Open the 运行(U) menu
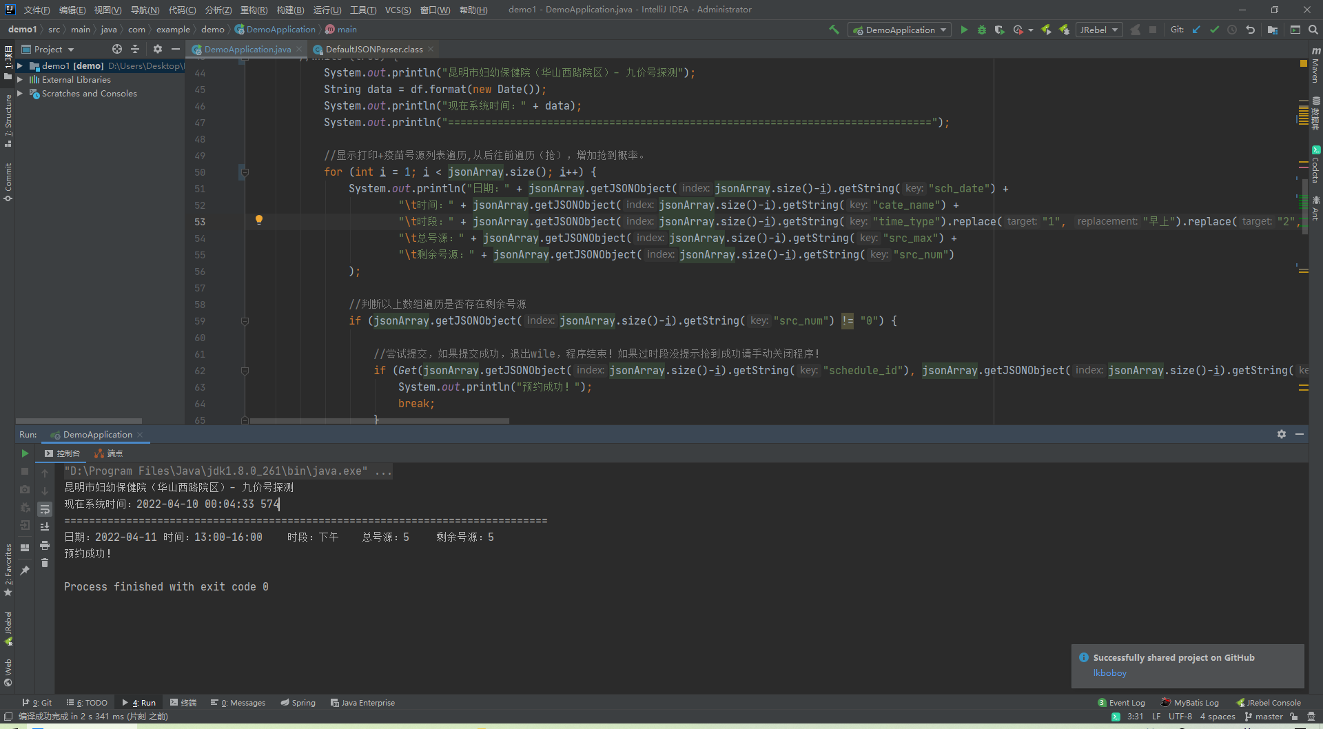The image size is (1323, 729). coord(327,10)
